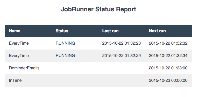Click empty last run cell of InTime row
The image size is (197, 97).
(x=122, y=80)
